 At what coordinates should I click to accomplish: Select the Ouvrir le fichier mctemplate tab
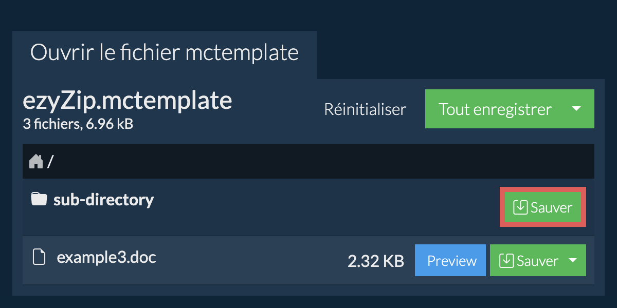pyautogui.click(x=165, y=53)
